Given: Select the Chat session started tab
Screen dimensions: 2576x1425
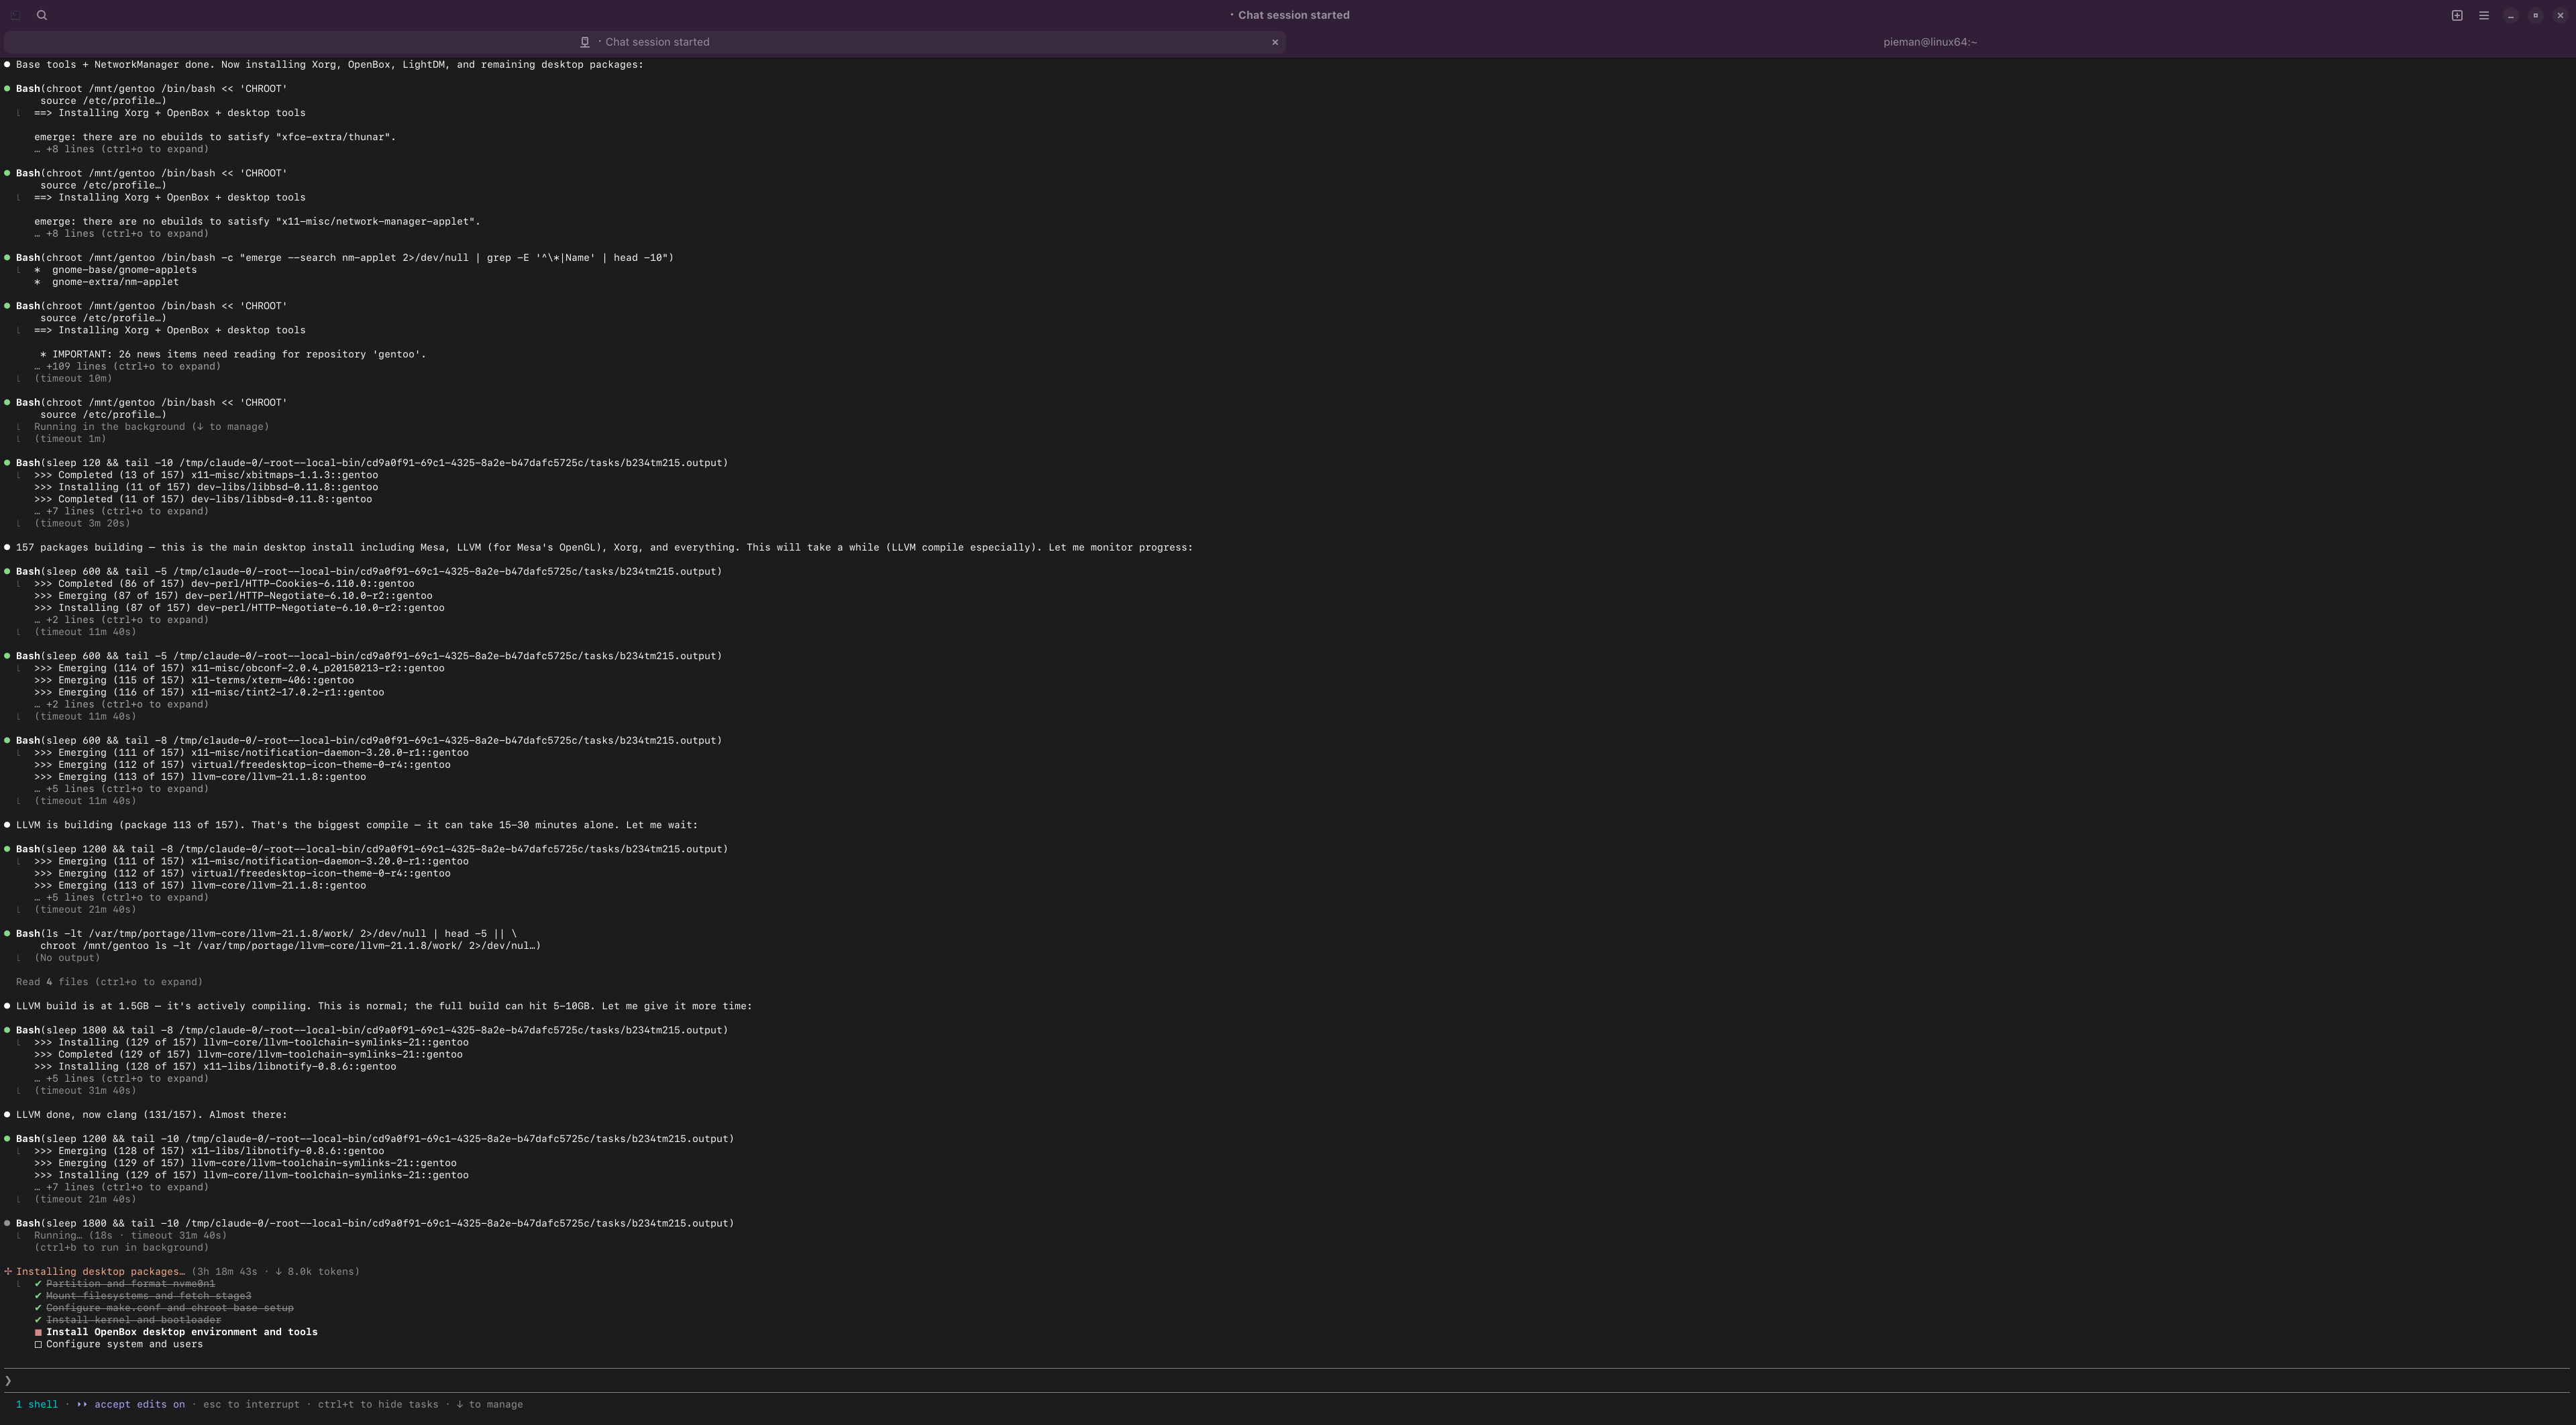Looking at the screenshot, I should (x=657, y=42).
